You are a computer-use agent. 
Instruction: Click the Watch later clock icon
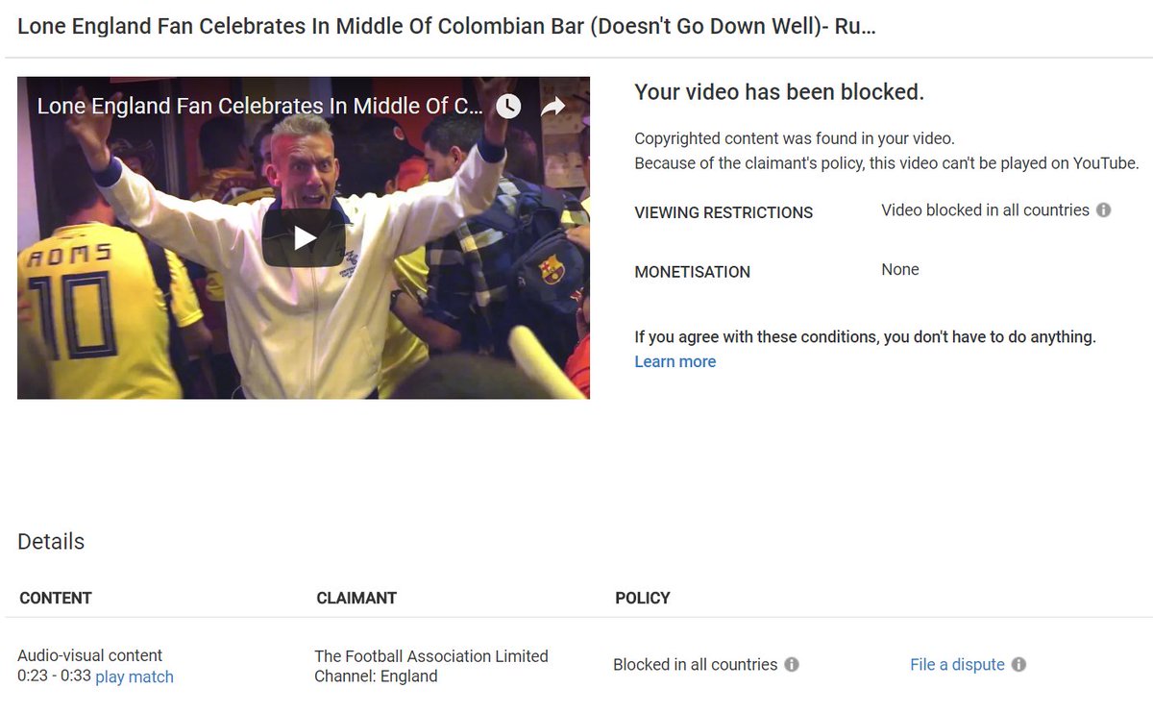click(x=508, y=107)
